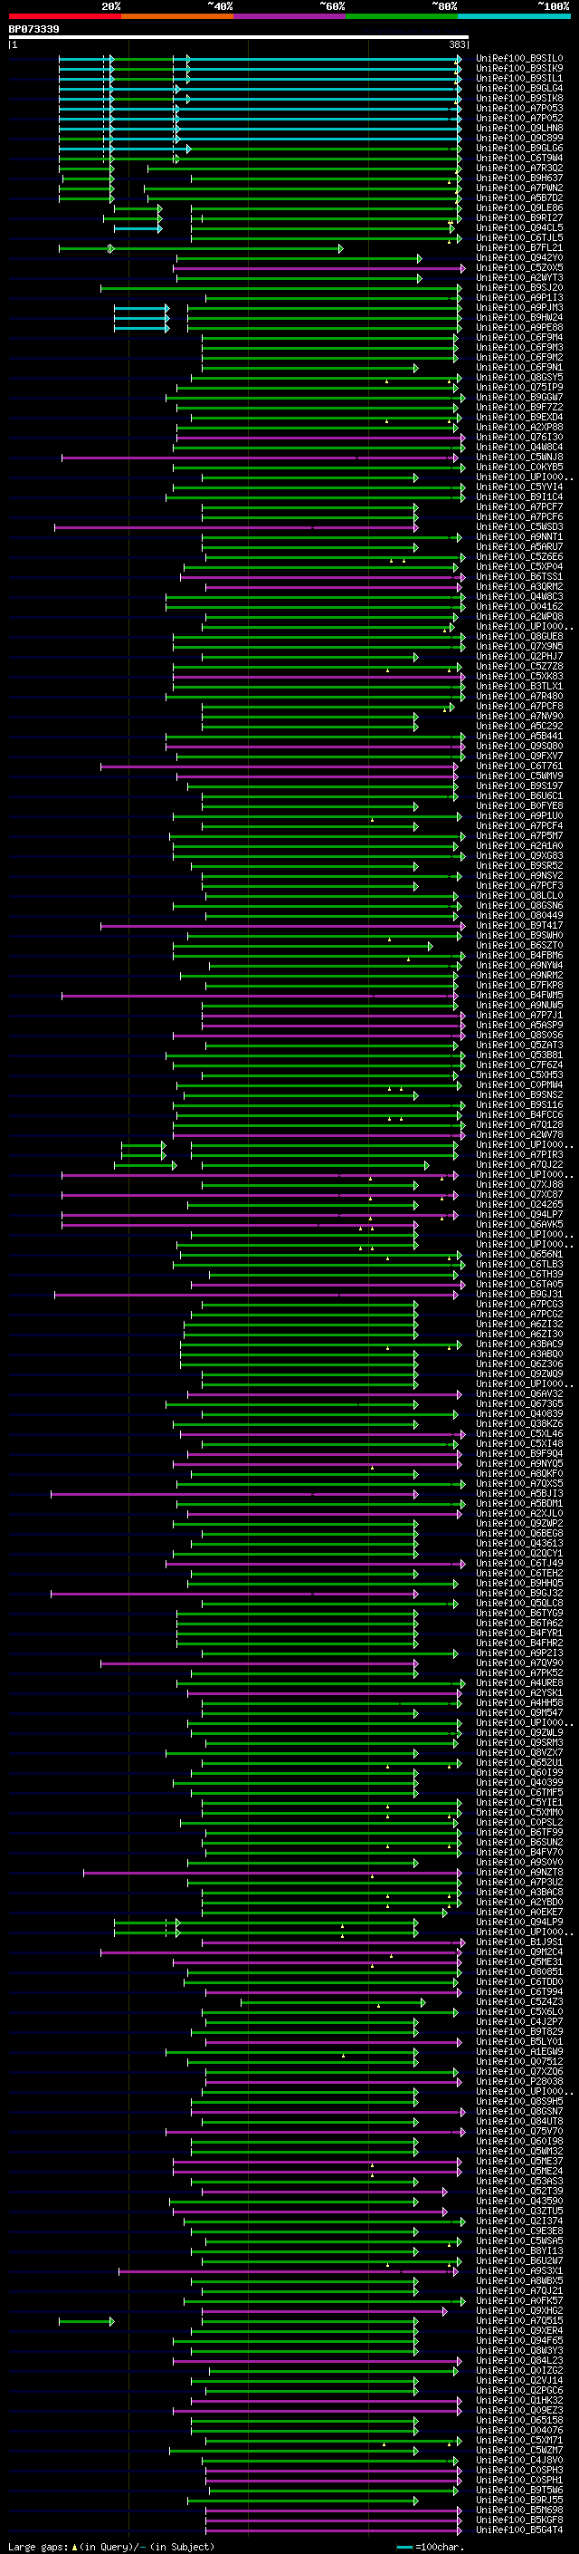Image resolution: width=579 pixels, height=2554 pixels.
Task: Open hit UniRef100_B9GLG4
Action: pyautogui.click(x=519, y=88)
